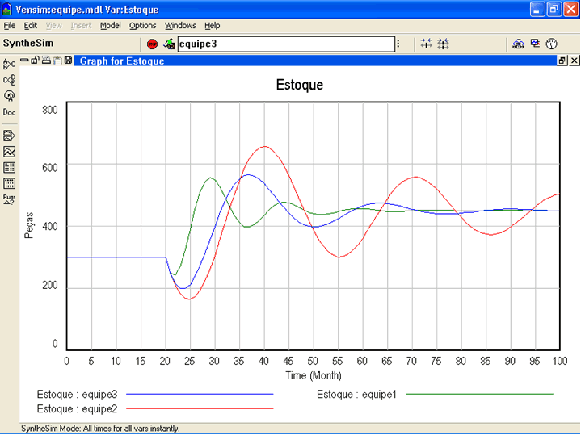
Task: Click the save icon on graph titlebar
Action: 68,61
